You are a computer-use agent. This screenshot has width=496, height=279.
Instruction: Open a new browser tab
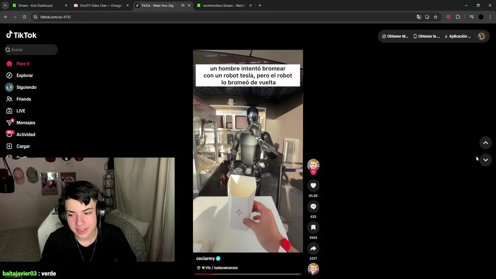[x=260, y=5]
